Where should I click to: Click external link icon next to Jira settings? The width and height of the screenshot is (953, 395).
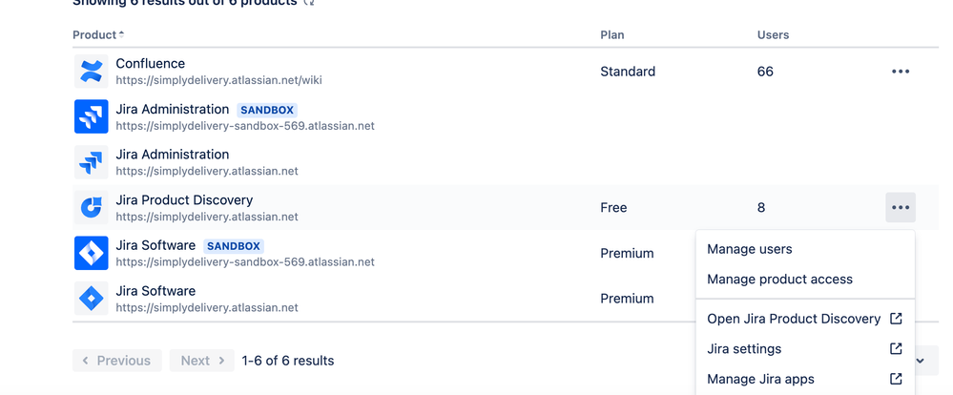click(896, 349)
